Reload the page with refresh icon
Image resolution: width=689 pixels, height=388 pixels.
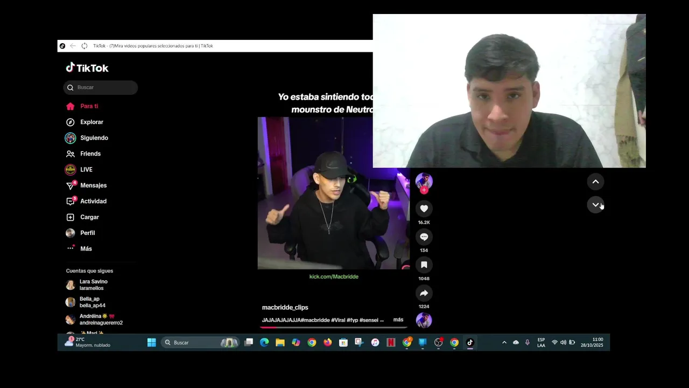85,46
